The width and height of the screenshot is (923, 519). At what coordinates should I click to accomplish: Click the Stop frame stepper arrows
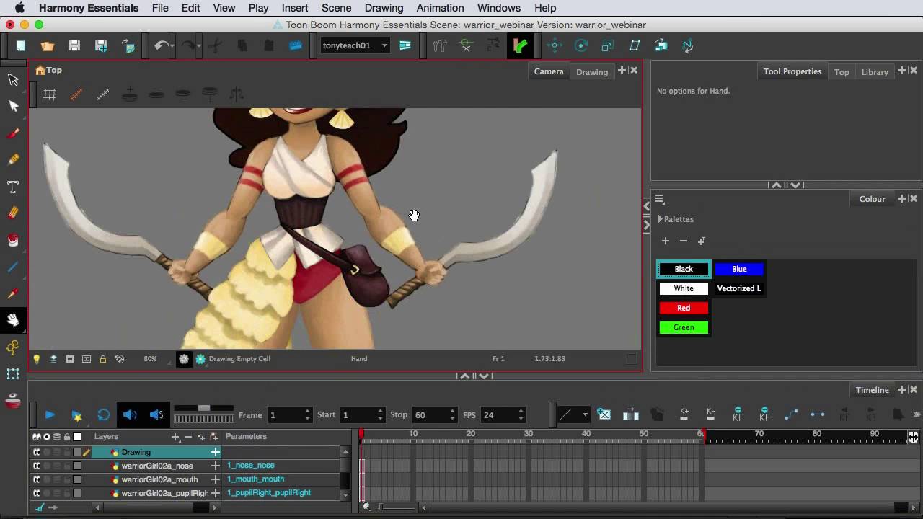tap(452, 414)
